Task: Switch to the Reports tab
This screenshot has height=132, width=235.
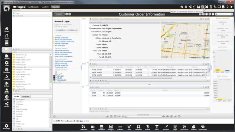Action: (55, 7)
